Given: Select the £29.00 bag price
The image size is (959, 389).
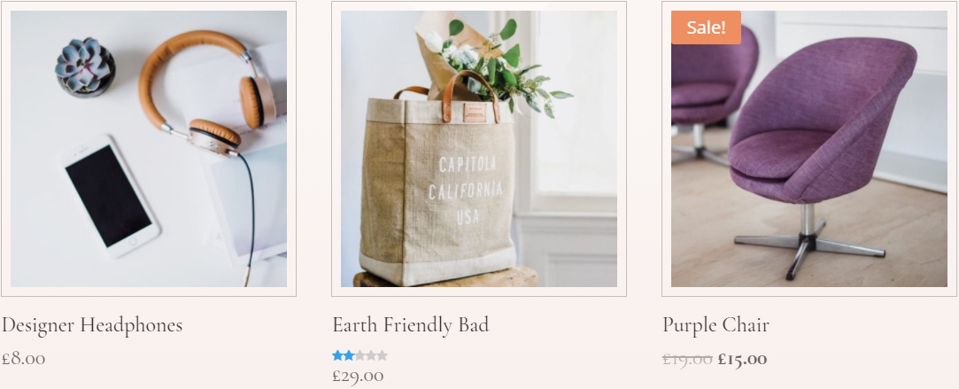Looking at the screenshot, I should (x=358, y=377).
